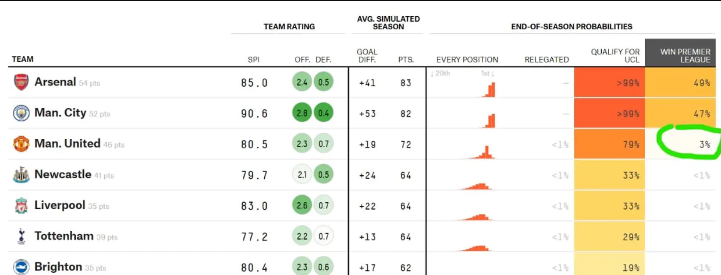The width and height of the screenshot is (721, 275).
Task: Click the Brighton club crest icon
Action: point(21,267)
